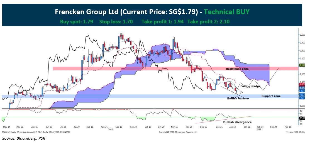310x143 pixels.
Task: Click the 'Source: Bloomberg, PSR' caption
Action: tap(24, 138)
